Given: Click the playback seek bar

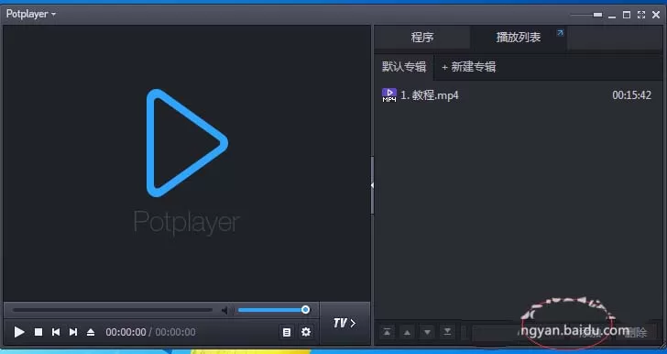Looking at the screenshot, I should click(113, 310).
